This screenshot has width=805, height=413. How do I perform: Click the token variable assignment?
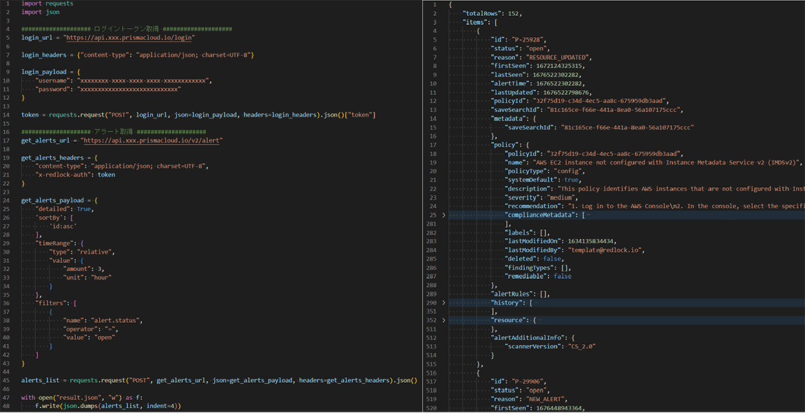point(198,114)
